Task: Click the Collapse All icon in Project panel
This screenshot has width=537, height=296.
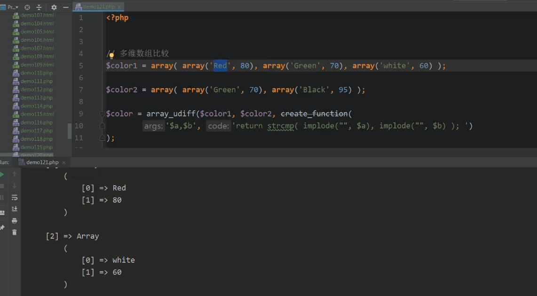Action: (x=39, y=8)
